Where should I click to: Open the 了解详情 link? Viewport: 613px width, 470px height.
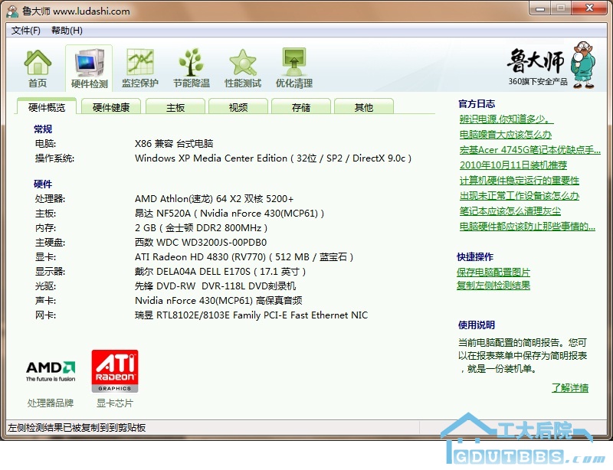[x=569, y=388]
